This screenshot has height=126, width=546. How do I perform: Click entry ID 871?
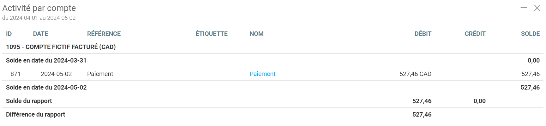[x=15, y=74]
